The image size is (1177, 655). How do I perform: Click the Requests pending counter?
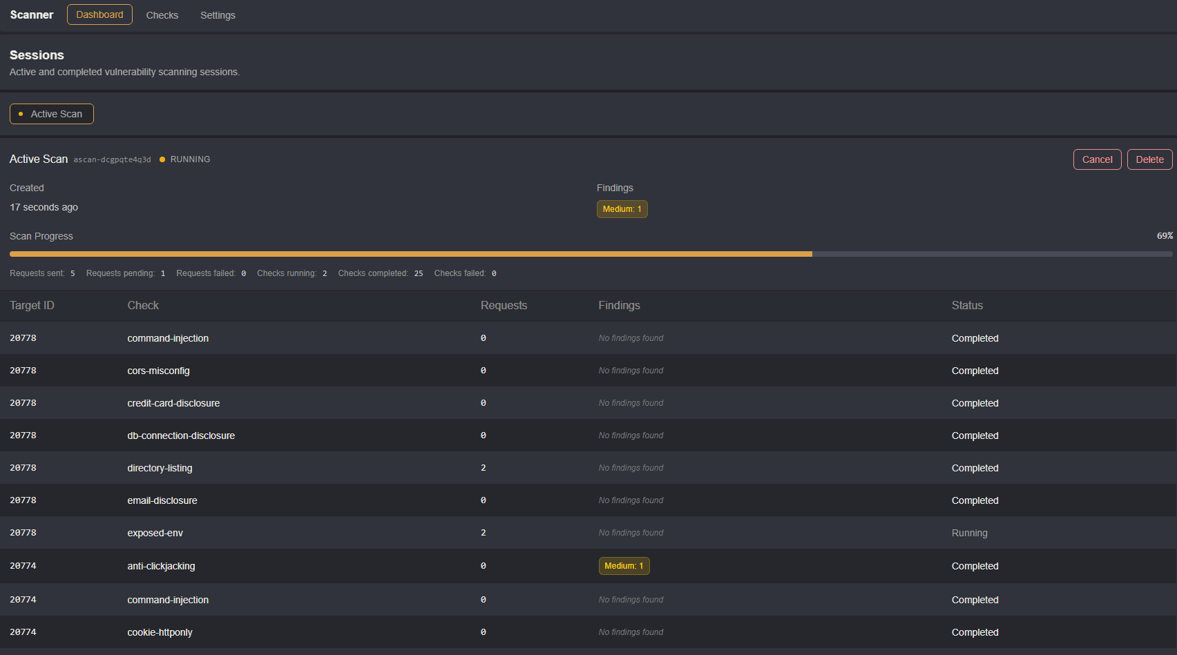(125, 273)
